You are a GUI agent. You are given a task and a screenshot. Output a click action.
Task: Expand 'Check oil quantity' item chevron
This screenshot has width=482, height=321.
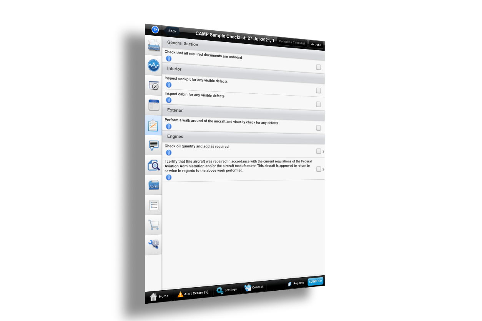323,152
